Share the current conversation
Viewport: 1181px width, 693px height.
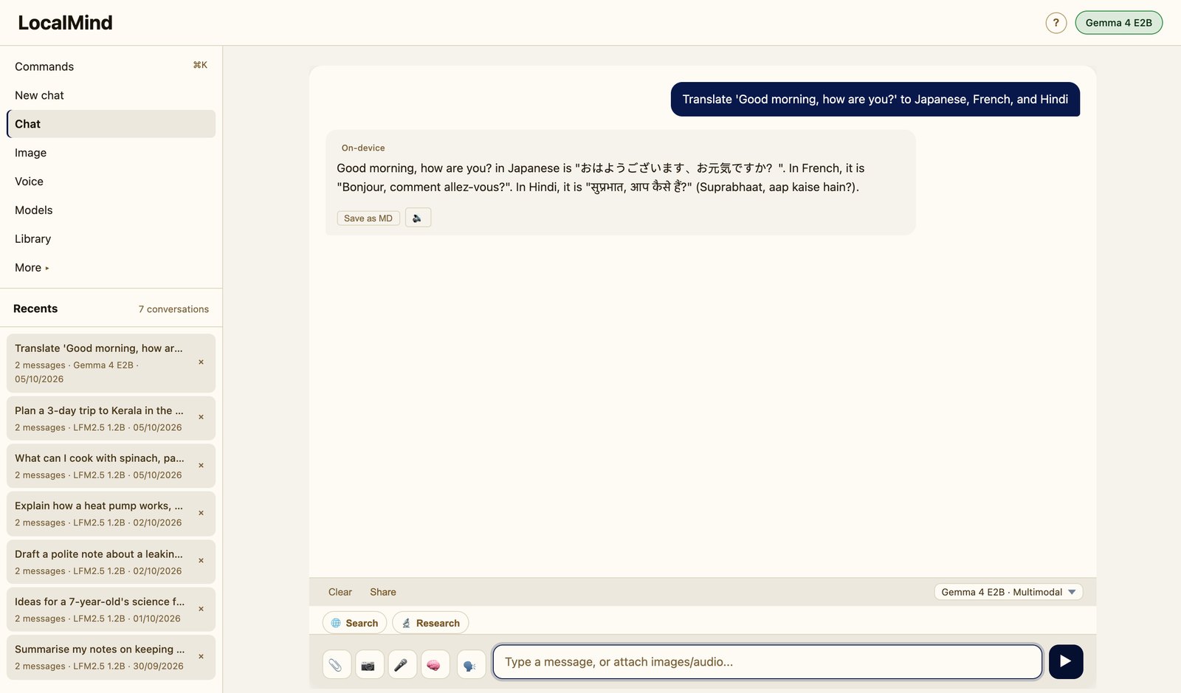[383, 592]
